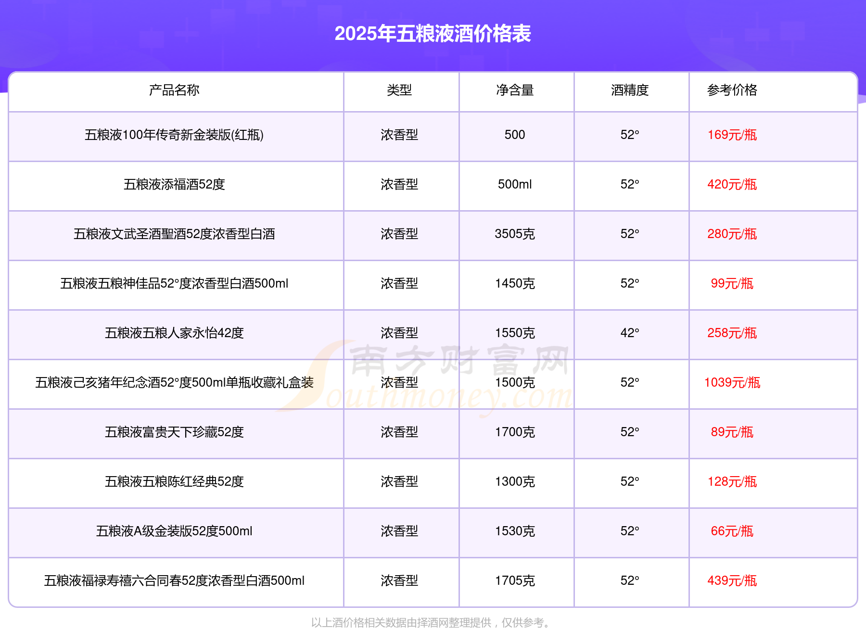The image size is (866, 630).
Task: Click 浓香型 in the 五粮陈红经典 row
Action: point(399,481)
